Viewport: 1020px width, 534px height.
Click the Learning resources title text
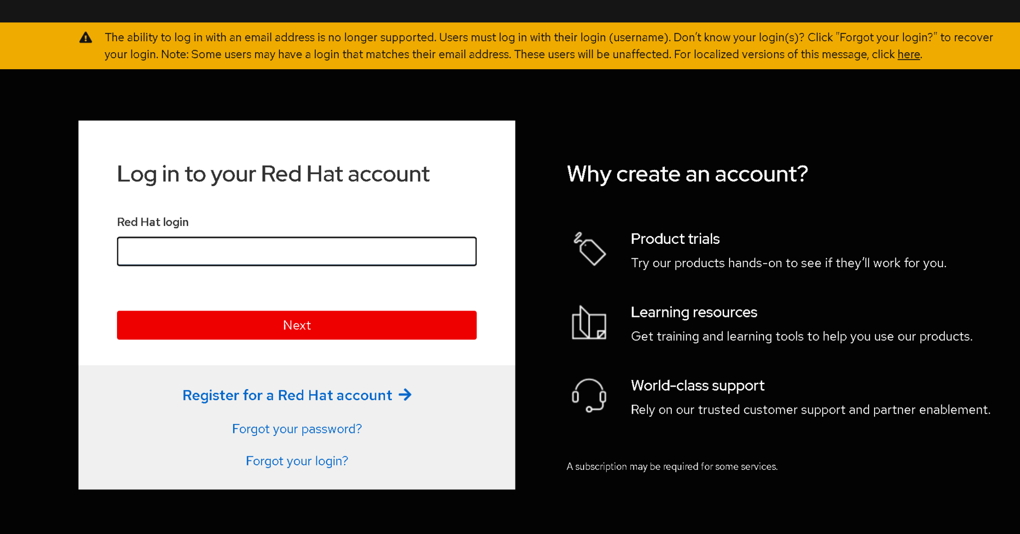[x=694, y=312]
